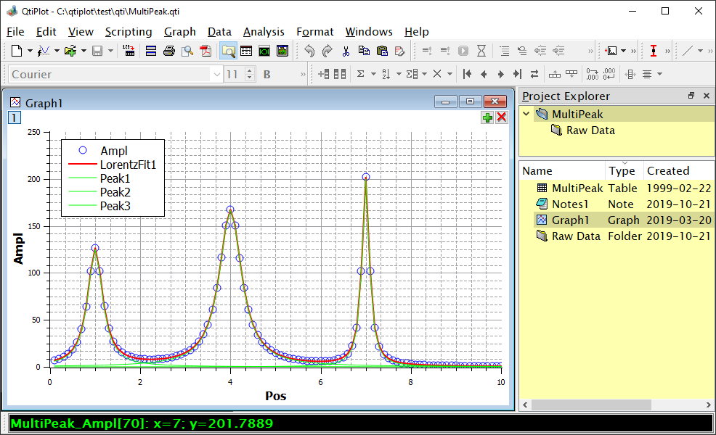This screenshot has height=435, width=716.
Task: Click the Created column header
Action: [667, 171]
